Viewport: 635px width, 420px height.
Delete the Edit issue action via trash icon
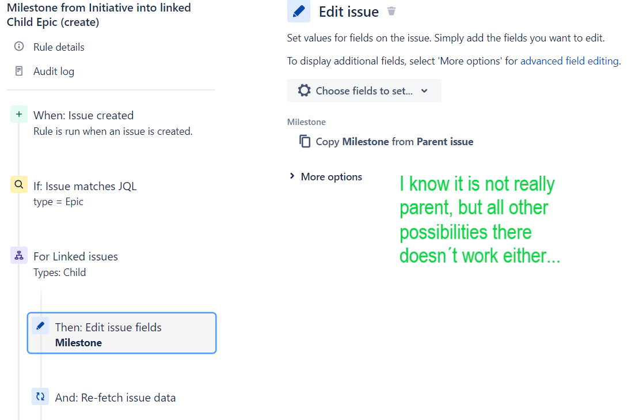point(391,10)
